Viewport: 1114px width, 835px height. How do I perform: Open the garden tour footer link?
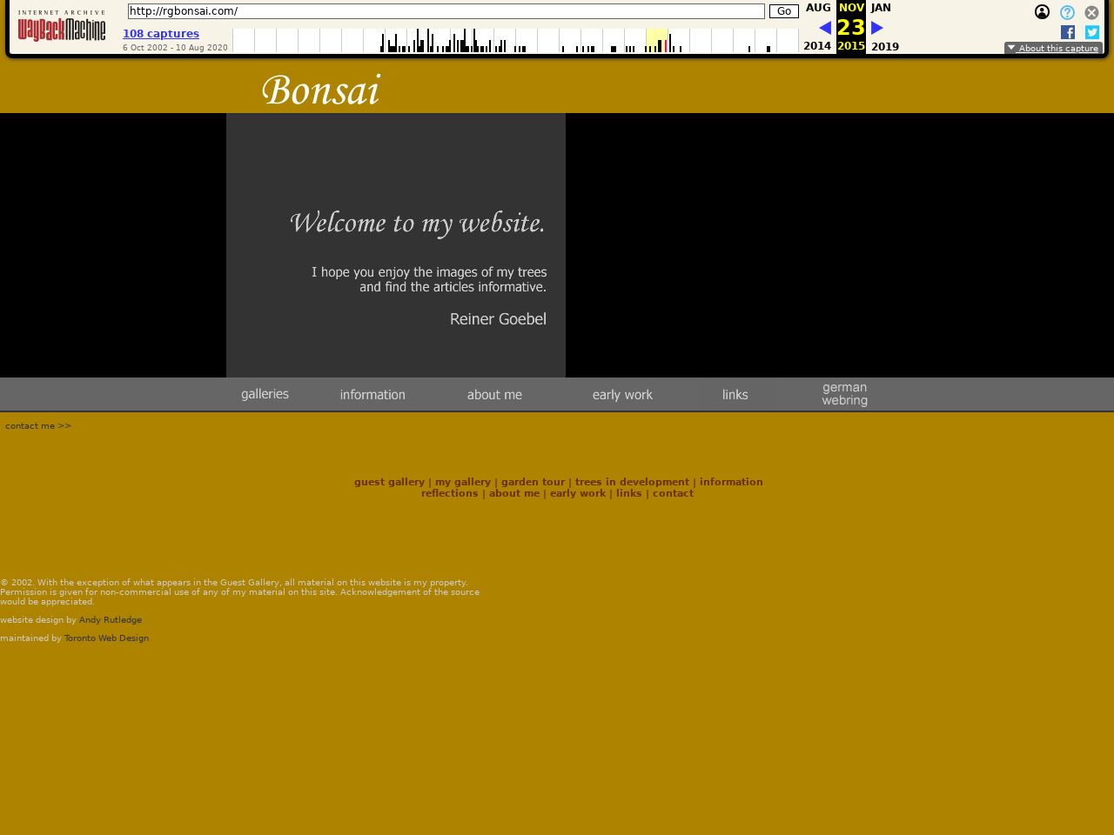533,482
